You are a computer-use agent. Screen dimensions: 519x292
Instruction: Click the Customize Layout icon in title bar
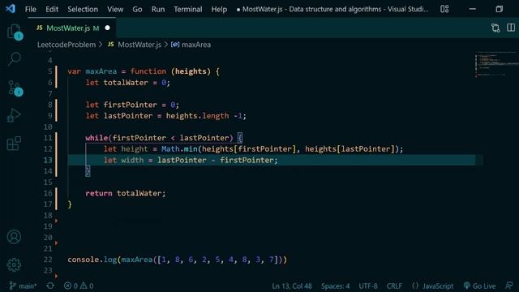coord(444,9)
